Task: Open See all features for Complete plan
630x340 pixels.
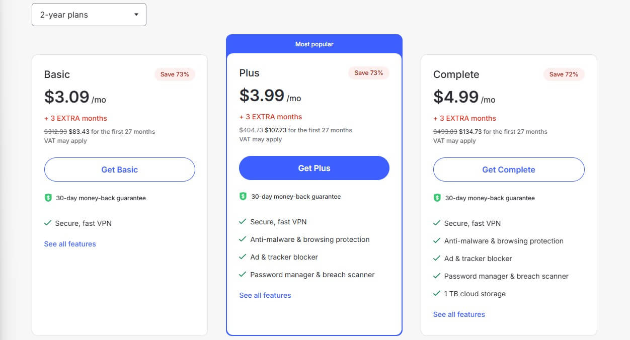Action: pyautogui.click(x=459, y=314)
